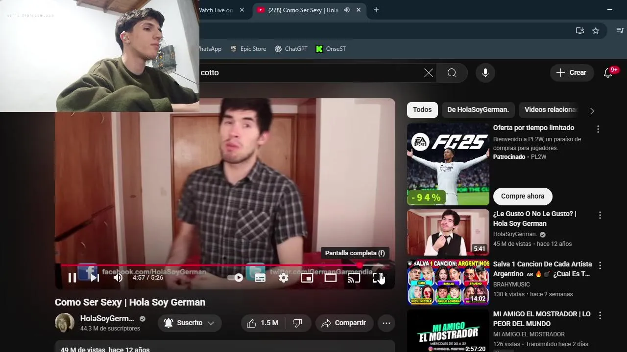Image resolution: width=627 pixels, height=352 pixels.
Task: Open the notifications bell
Action: pyautogui.click(x=608, y=73)
